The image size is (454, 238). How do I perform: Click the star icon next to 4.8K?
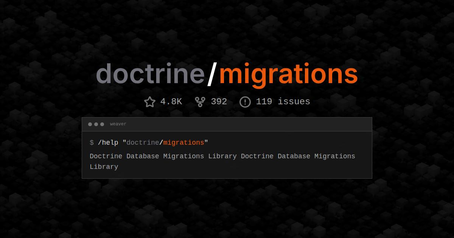(x=149, y=102)
